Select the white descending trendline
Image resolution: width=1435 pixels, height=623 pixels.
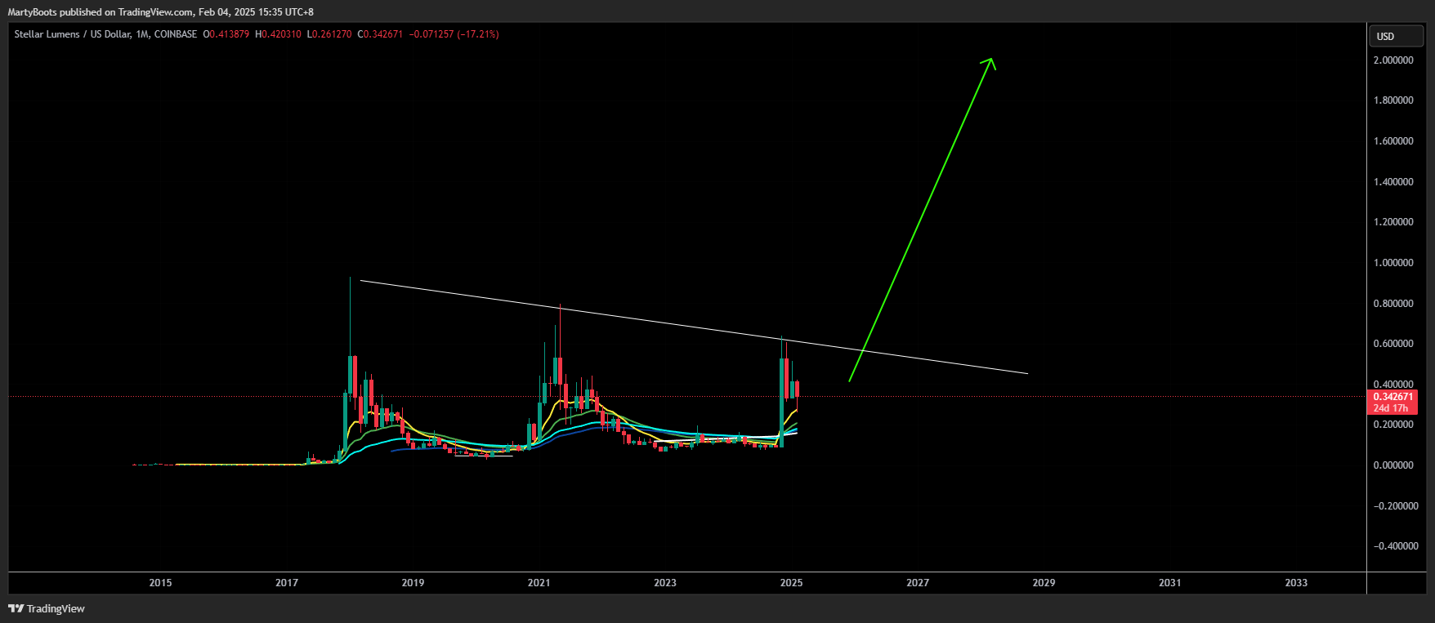point(695,327)
